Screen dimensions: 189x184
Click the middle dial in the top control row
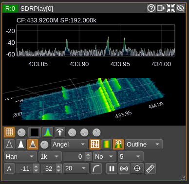point(84,132)
